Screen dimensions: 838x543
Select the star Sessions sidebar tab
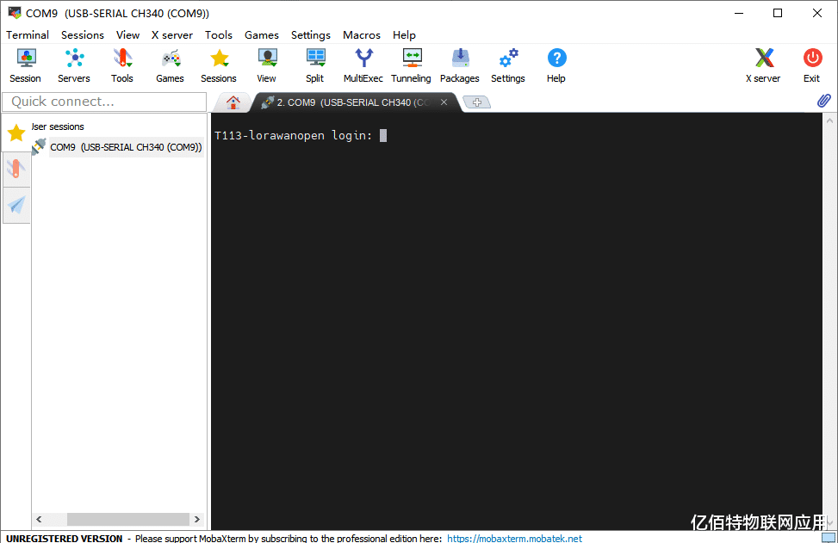click(x=16, y=133)
